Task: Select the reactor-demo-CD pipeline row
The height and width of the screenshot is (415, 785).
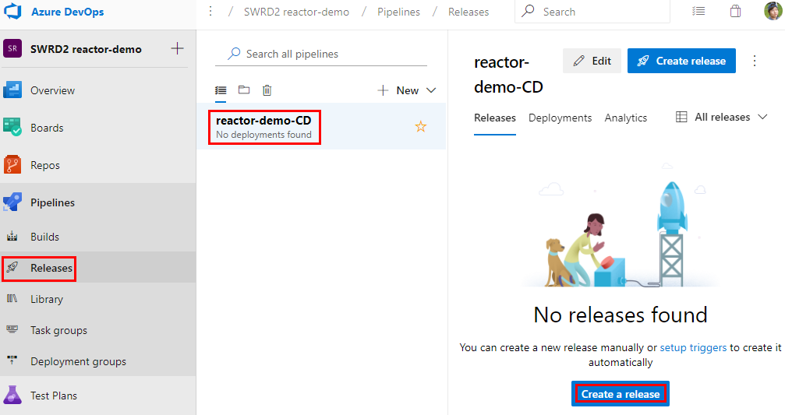Action: point(321,126)
